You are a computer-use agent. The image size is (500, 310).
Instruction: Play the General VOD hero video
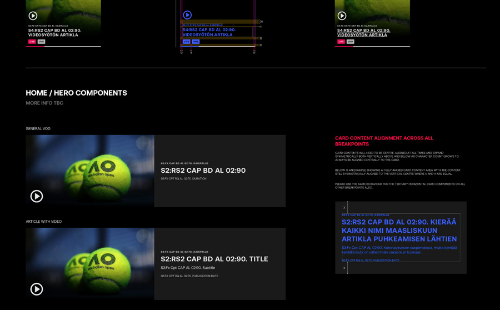coord(37,196)
